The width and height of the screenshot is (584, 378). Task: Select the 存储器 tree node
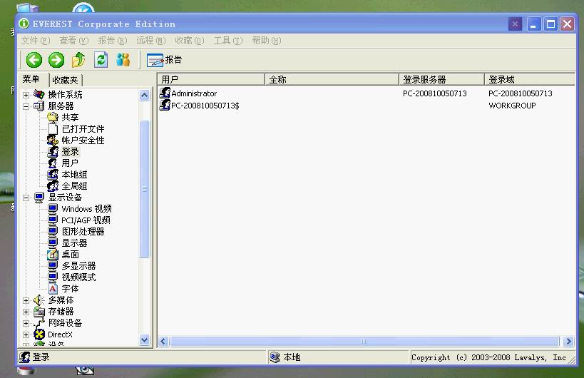[x=61, y=312]
